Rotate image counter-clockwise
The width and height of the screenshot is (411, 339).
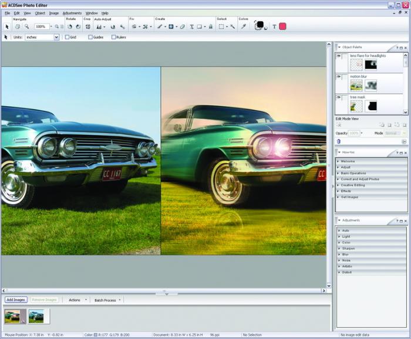70,27
